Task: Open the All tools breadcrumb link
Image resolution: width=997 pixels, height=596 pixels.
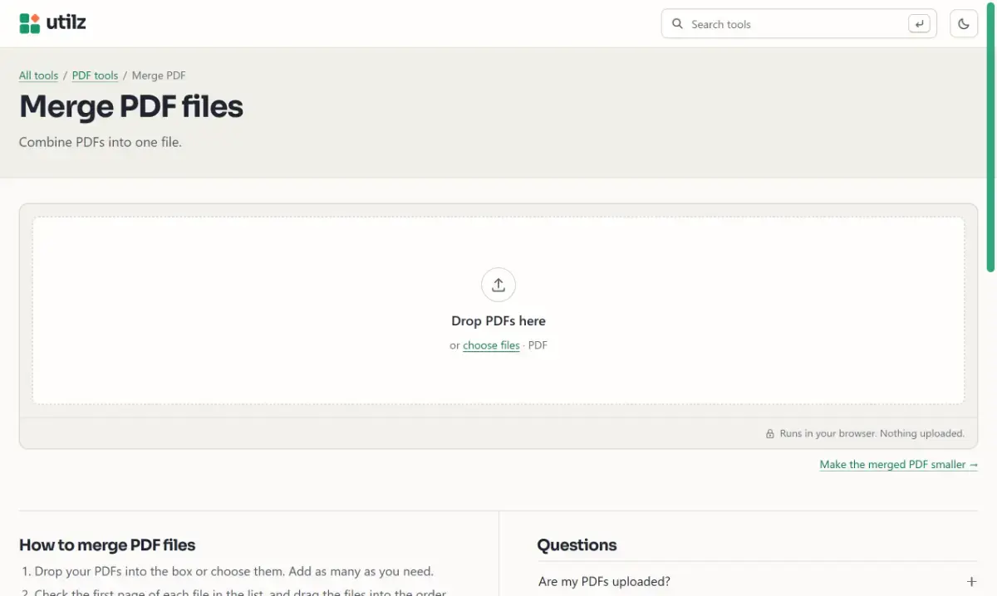Action: [38, 76]
